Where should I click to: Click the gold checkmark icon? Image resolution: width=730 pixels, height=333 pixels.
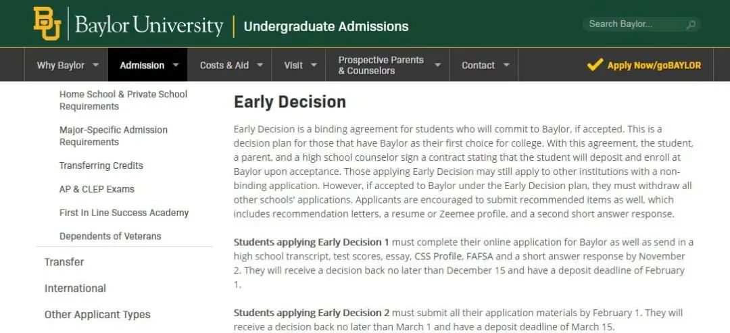595,65
